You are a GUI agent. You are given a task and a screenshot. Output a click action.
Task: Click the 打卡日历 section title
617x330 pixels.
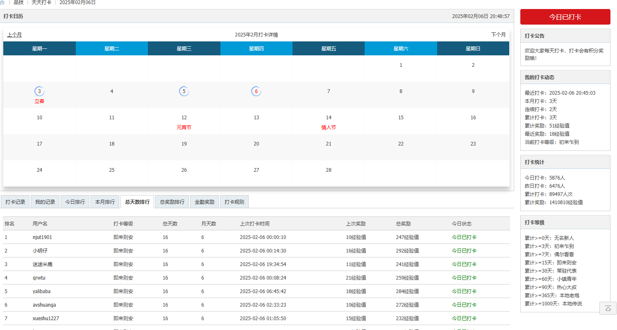13,16
